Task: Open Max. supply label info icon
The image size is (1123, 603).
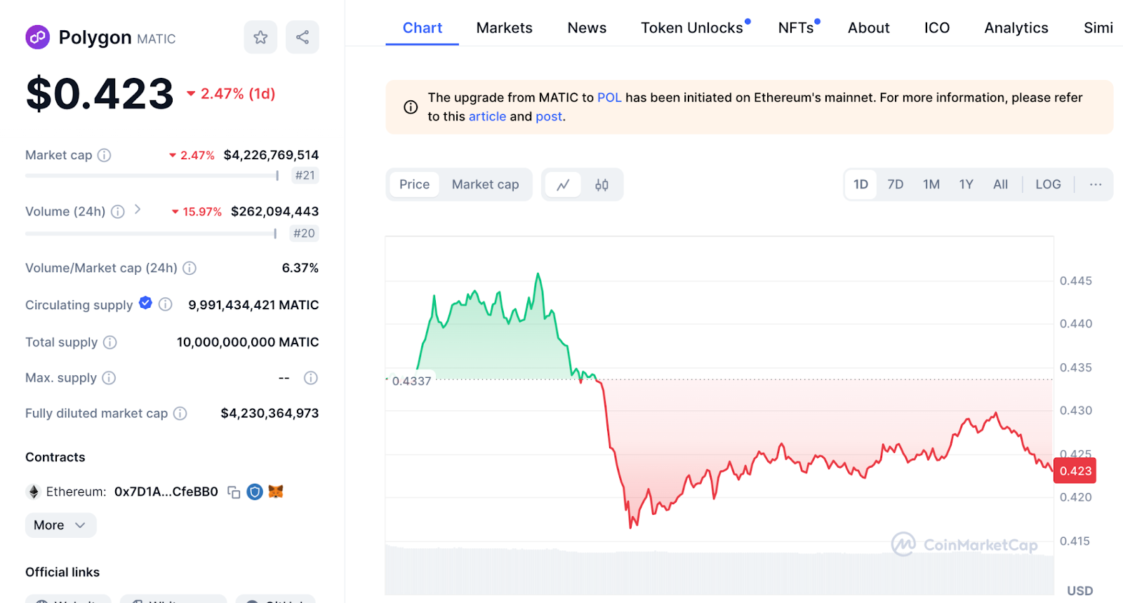Action: [109, 378]
